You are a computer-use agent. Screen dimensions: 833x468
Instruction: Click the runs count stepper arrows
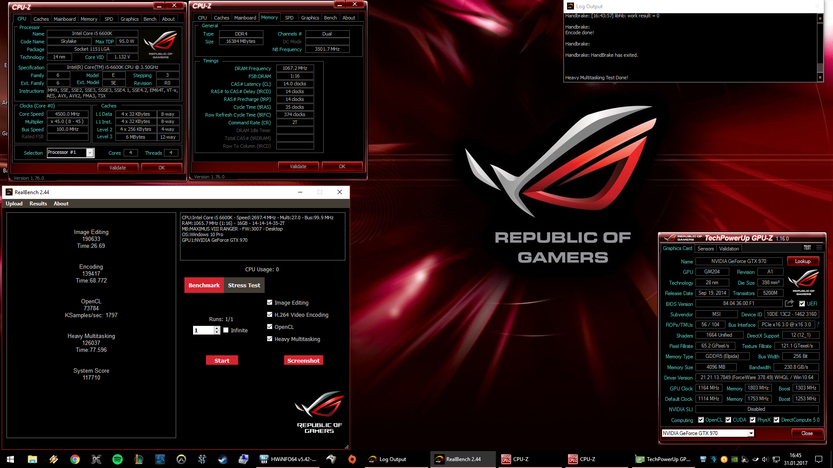(216, 330)
